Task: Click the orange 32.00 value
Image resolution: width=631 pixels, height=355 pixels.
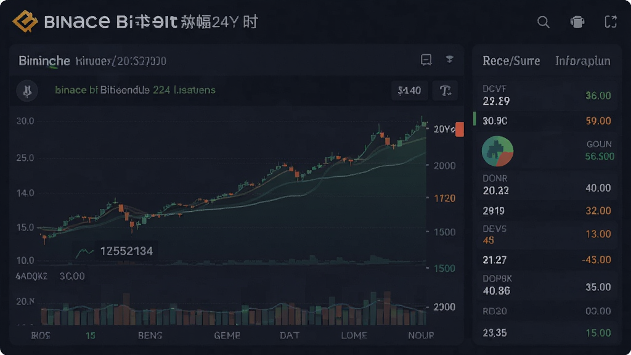Action: coord(598,211)
